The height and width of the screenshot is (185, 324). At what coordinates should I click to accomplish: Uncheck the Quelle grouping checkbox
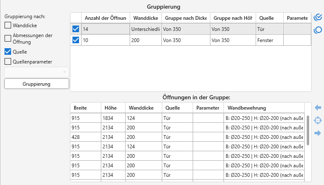[x=8, y=52]
